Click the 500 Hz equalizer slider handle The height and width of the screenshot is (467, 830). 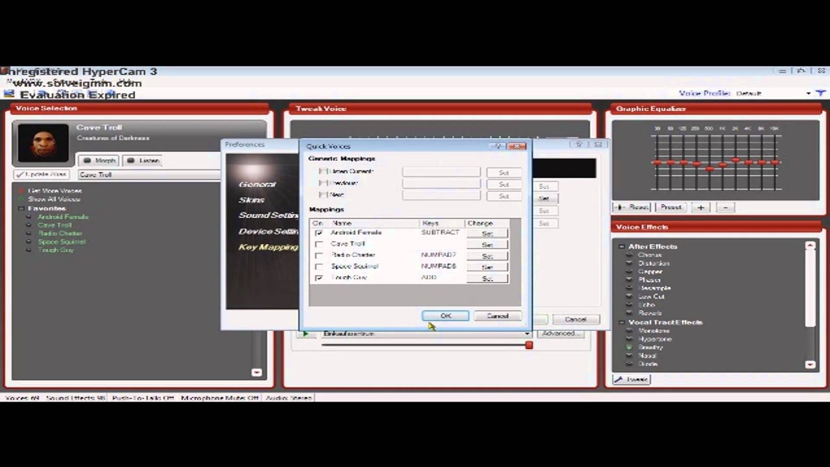tap(709, 168)
